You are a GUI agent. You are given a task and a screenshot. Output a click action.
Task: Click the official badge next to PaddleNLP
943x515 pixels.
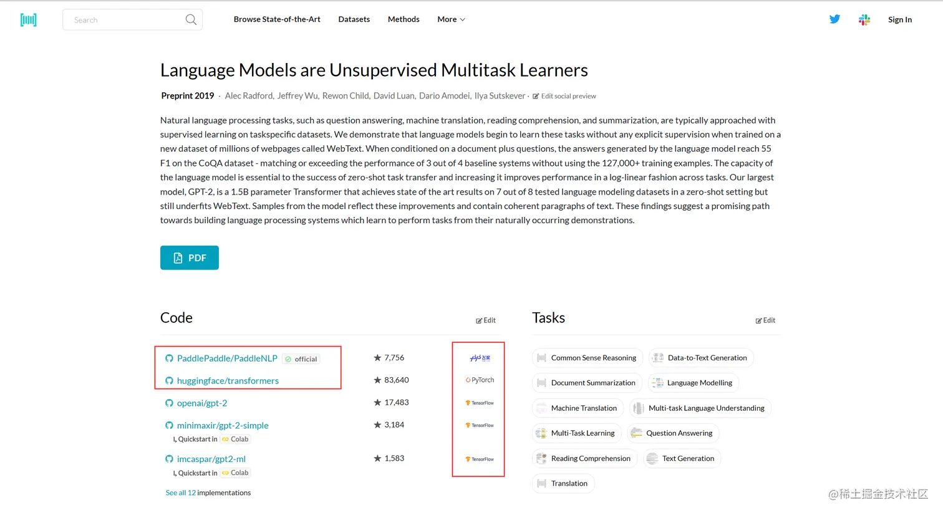pyautogui.click(x=301, y=359)
